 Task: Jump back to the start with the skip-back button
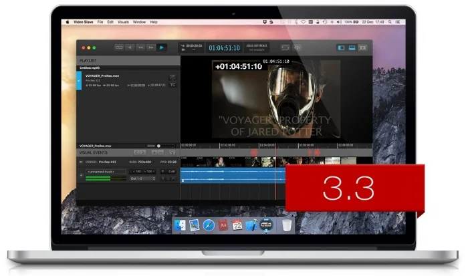[130, 47]
